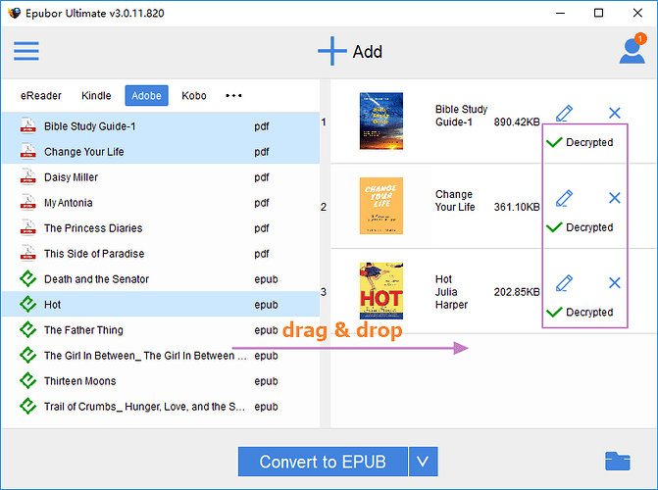658x490 pixels.
Task: Click PDF icon beside Daisy Miller
Action: coord(28,176)
